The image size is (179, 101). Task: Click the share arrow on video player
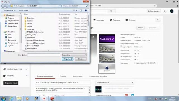pyautogui.click(x=93, y=37)
